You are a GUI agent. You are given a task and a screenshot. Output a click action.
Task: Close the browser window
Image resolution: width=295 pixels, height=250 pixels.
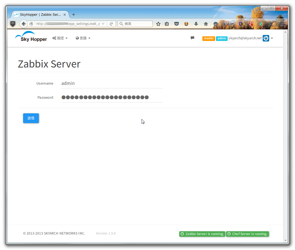(x=282, y=8)
